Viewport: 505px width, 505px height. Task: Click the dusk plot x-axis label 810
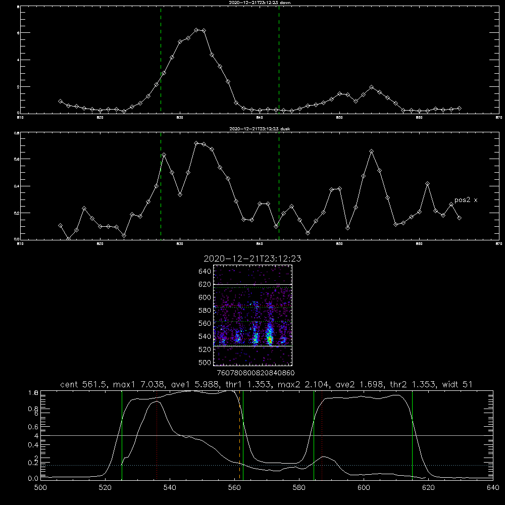[20, 244]
